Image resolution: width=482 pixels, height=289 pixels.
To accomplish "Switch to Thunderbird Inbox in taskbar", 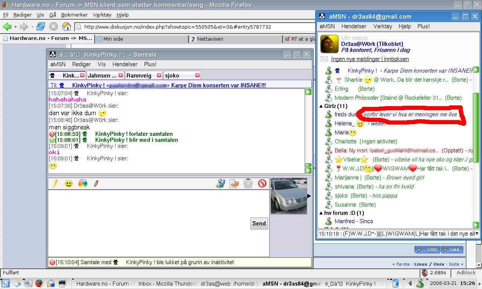I will coord(168,283).
